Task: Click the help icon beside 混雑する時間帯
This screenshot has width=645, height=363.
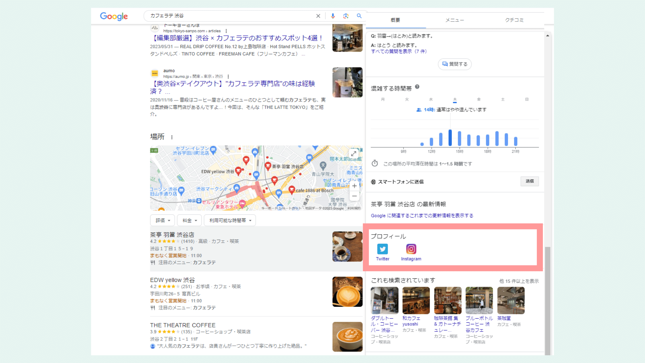Action: (x=417, y=87)
